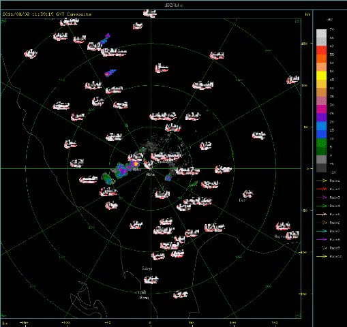This screenshot has height=327, width=347.
Task: Click the Abha label at radar center
Action: pyautogui.click(x=150, y=174)
